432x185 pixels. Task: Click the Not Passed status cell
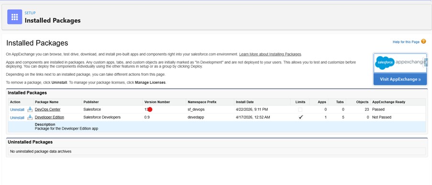click(382, 117)
